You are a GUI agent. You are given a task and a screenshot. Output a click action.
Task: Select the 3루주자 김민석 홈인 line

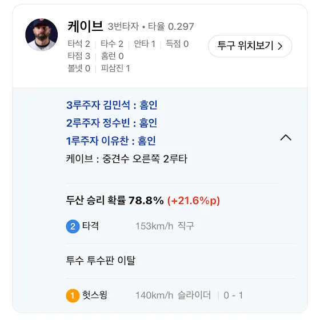(x=111, y=105)
